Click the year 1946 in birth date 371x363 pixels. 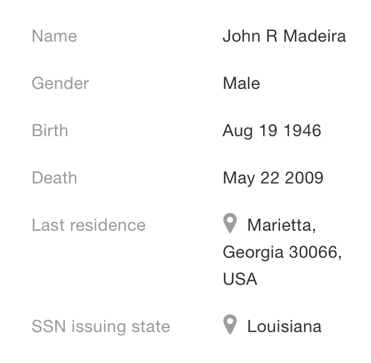(x=302, y=131)
